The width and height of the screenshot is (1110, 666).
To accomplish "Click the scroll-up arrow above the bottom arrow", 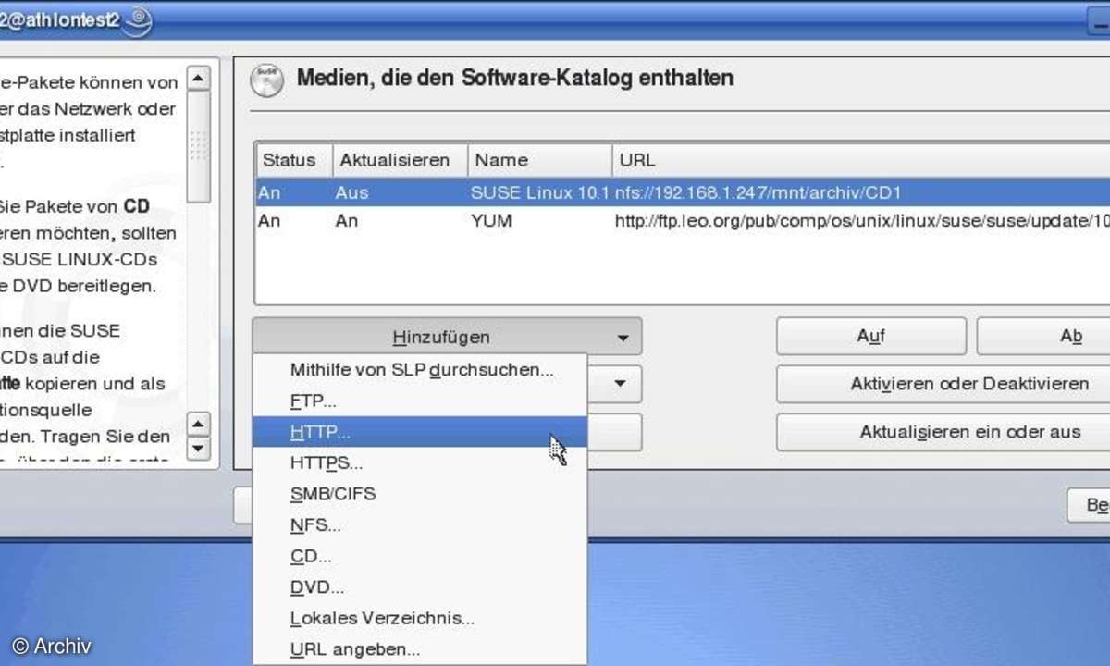I will coord(199,425).
